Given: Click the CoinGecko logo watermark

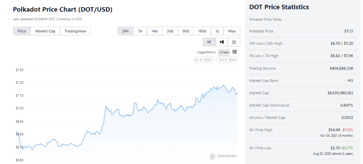Looking at the screenshot, I should click(x=223, y=156).
